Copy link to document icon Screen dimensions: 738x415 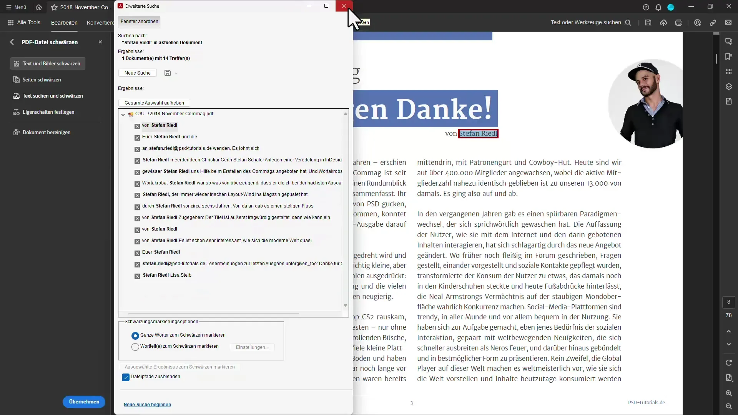(713, 22)
